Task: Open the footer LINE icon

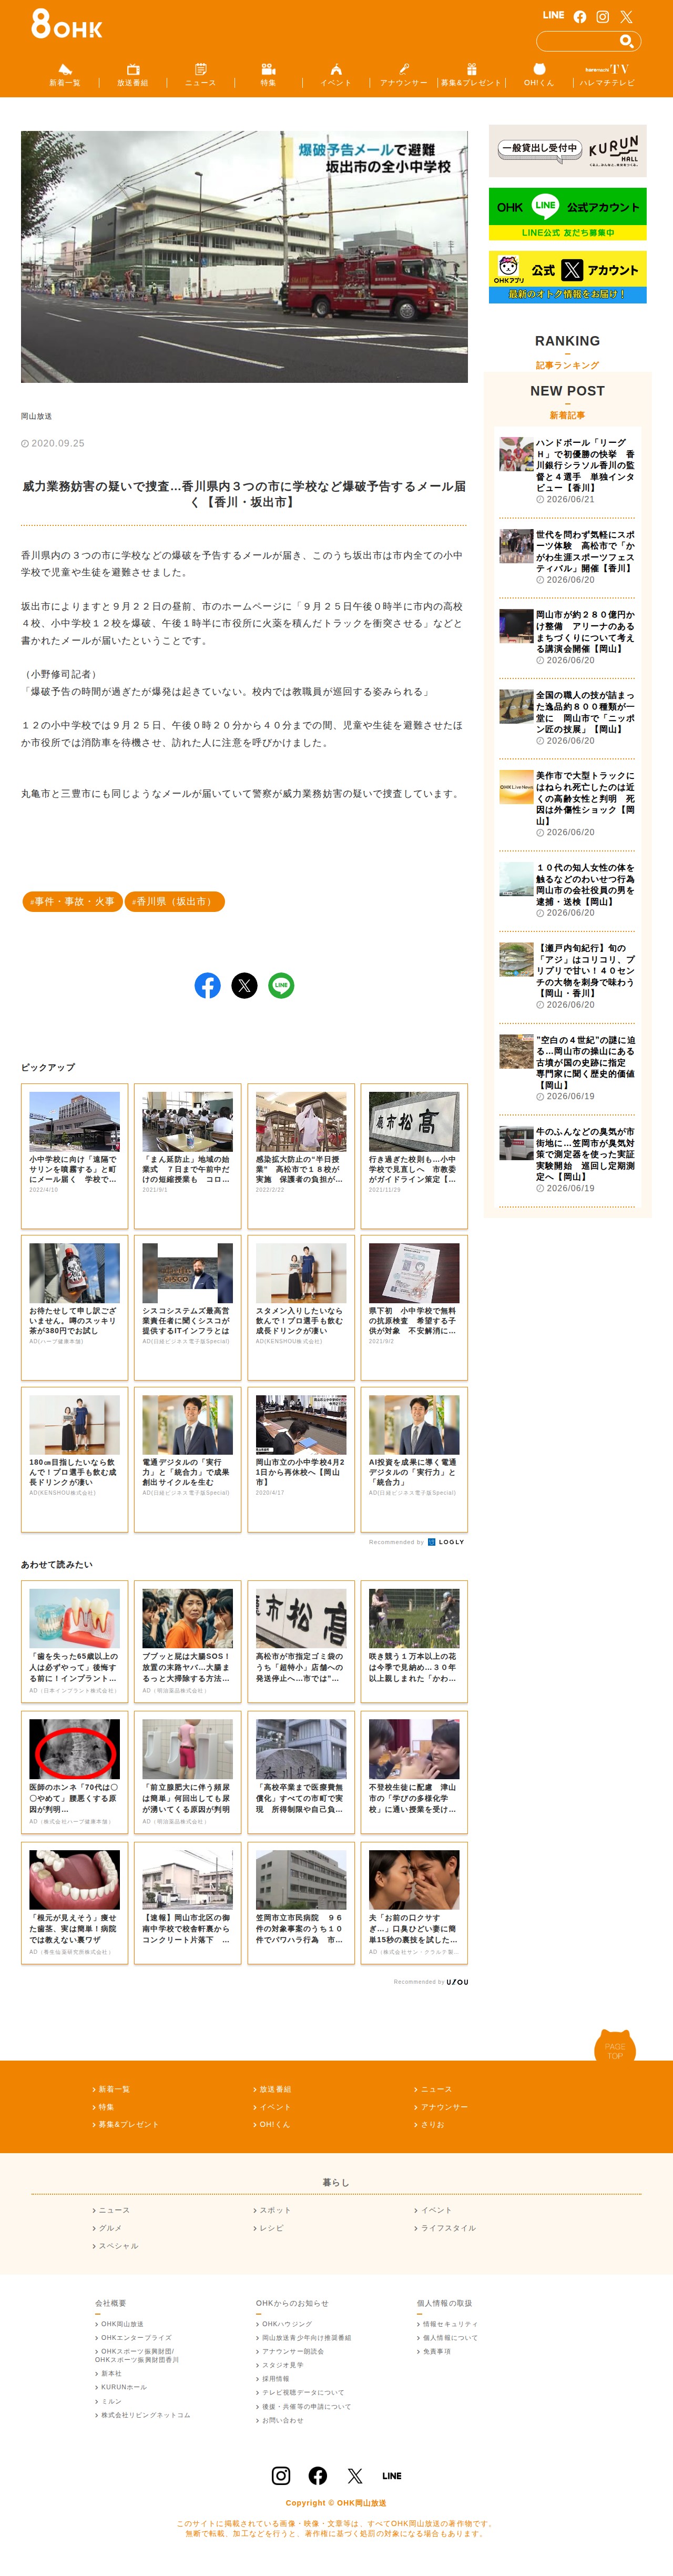Action: [x=392, y=2476]
